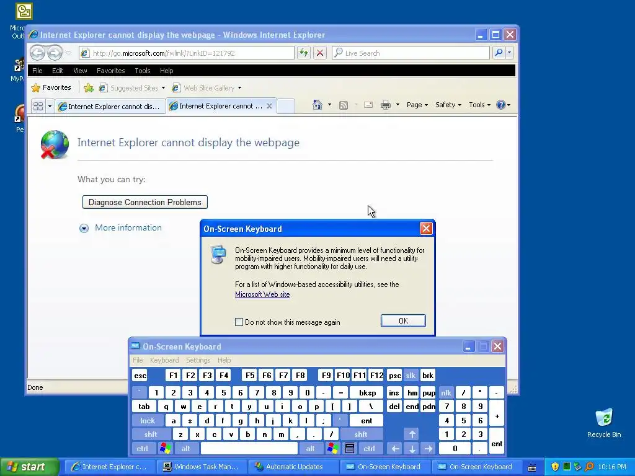Screen dimensions: 635x476
Task: Expand the More information section
Action: [x=121, y=228]
